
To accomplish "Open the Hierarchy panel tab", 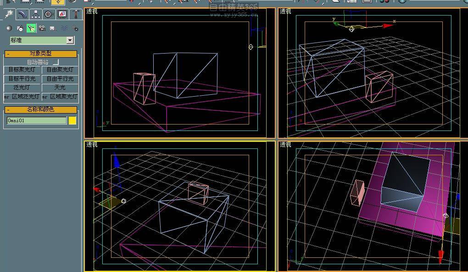I will (x=36, y=14).
